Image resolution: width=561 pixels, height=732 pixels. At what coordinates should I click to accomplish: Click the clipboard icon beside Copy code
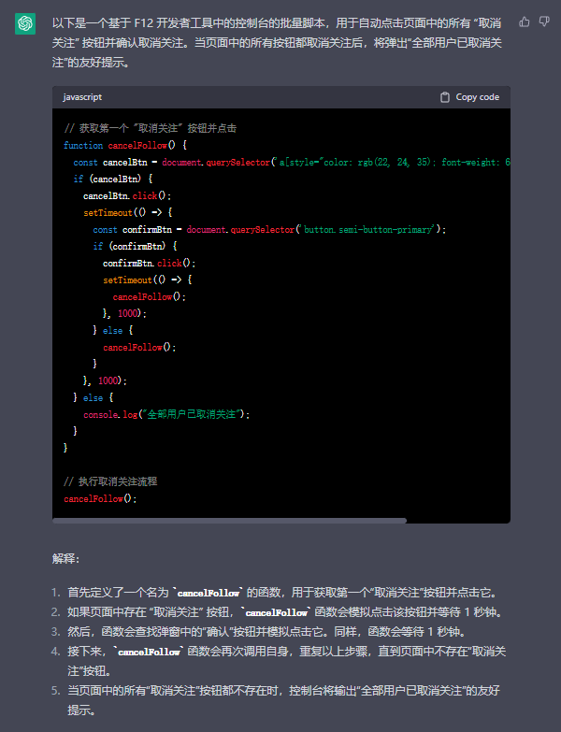(445, 97)
